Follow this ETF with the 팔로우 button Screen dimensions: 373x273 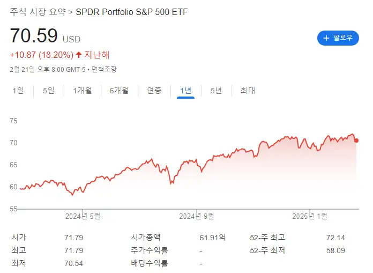click(338, 38)
